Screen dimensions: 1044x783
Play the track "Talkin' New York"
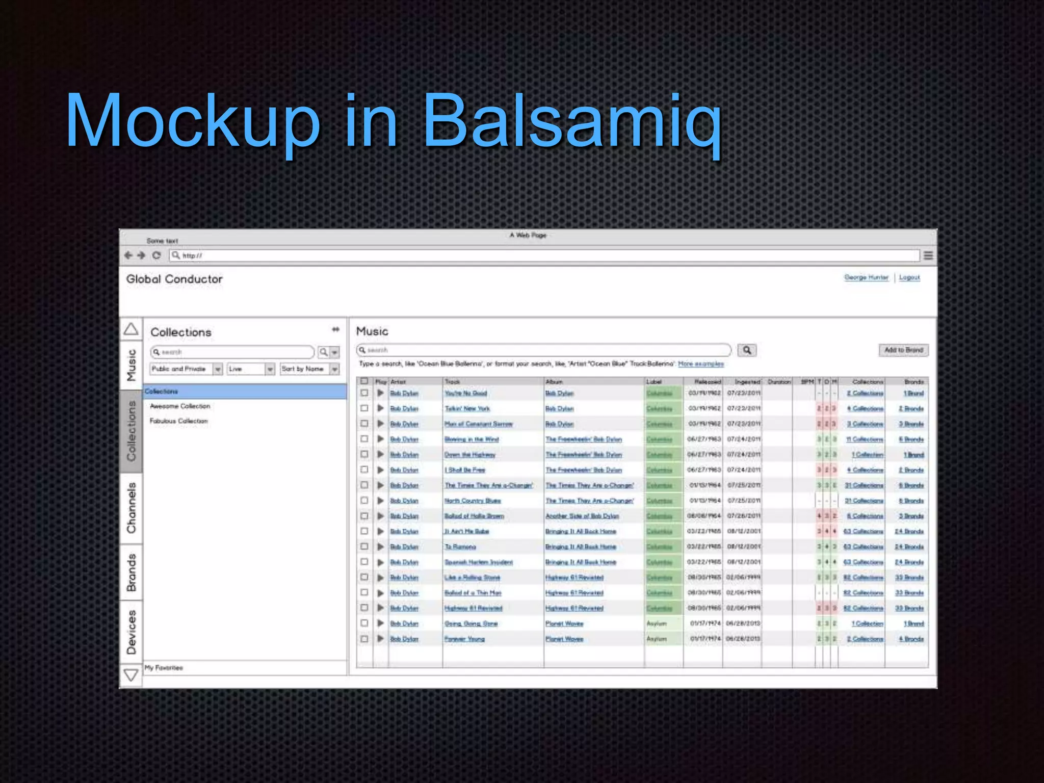pyautogui.click(x=380, y=408)
